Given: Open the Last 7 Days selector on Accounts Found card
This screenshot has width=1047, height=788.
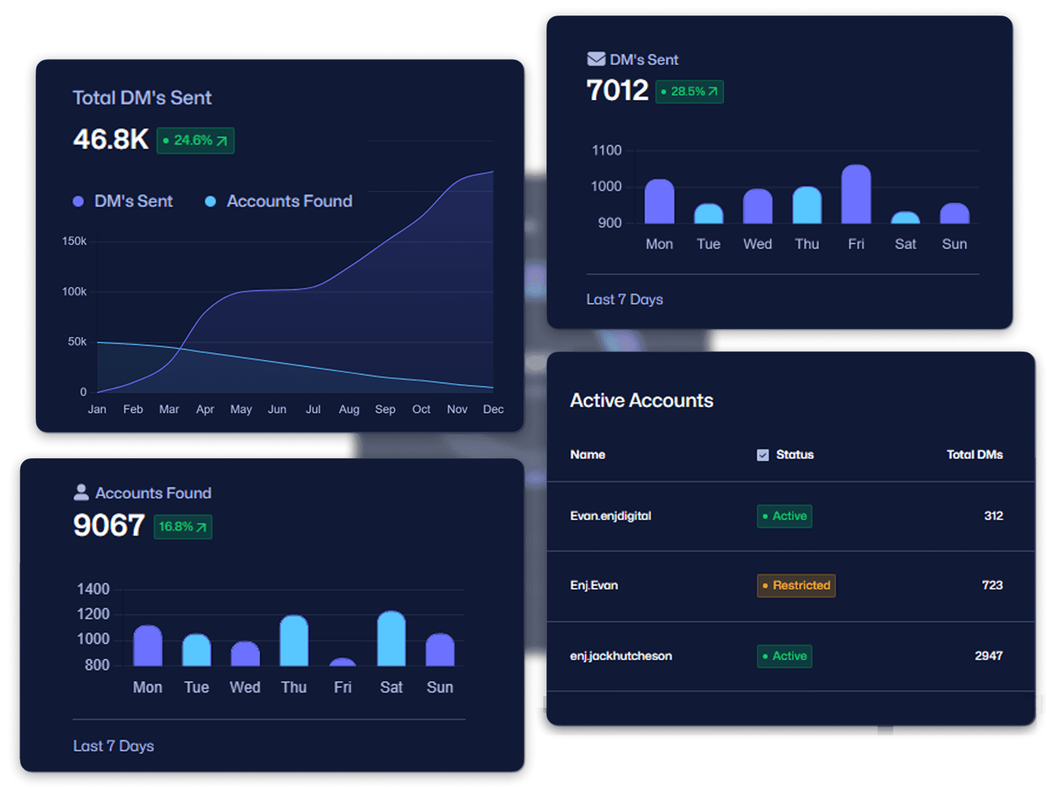Looking at the screenshot, I should coord(113,746).
